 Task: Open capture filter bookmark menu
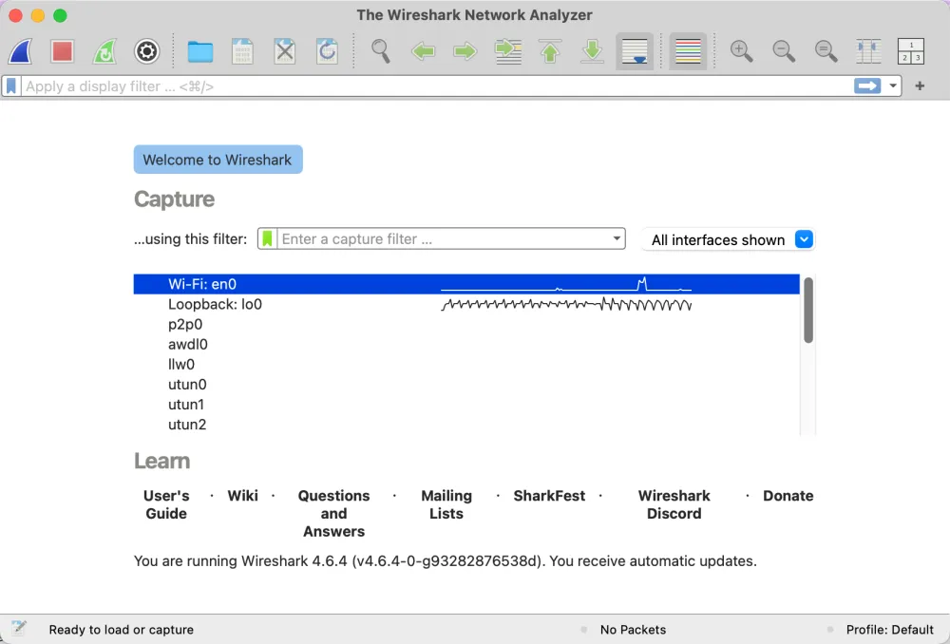click(267, 238)
